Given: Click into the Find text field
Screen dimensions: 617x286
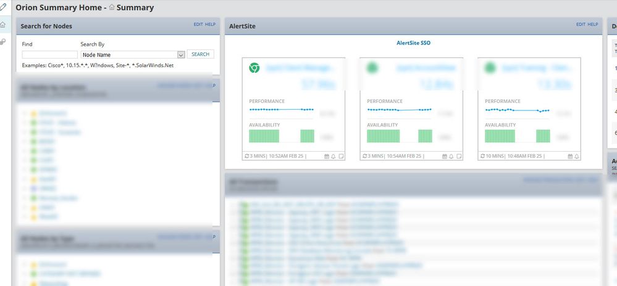Looking at the screenshot, I should (x=49, y=55).
